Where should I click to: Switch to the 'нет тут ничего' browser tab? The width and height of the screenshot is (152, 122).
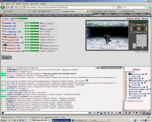pos(15,11)
